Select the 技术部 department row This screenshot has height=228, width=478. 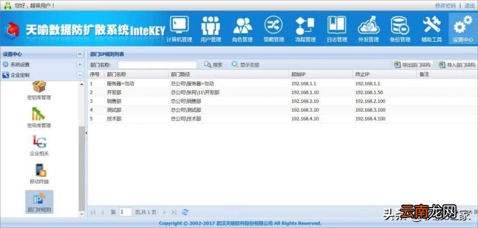(282, 119)
